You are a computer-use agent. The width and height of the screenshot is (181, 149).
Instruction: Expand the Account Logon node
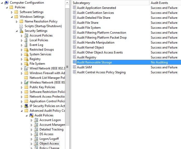point(32,120)
